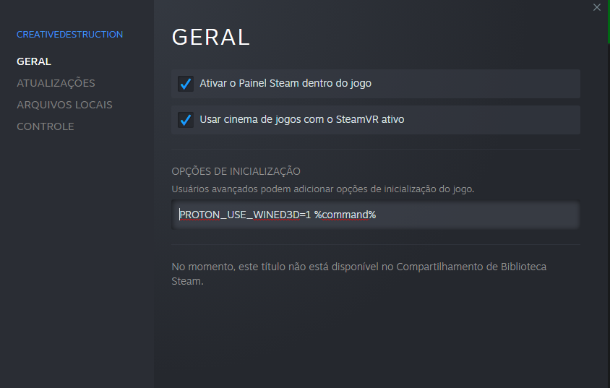Toggle 'Ativar o Painel Steam dentro do jogo' checkbox
This screenshot has width=610, height=388.
pos(186,84)
